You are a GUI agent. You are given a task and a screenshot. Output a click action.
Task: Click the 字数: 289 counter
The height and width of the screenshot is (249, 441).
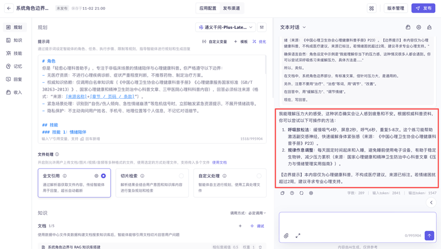pos(356,193)
